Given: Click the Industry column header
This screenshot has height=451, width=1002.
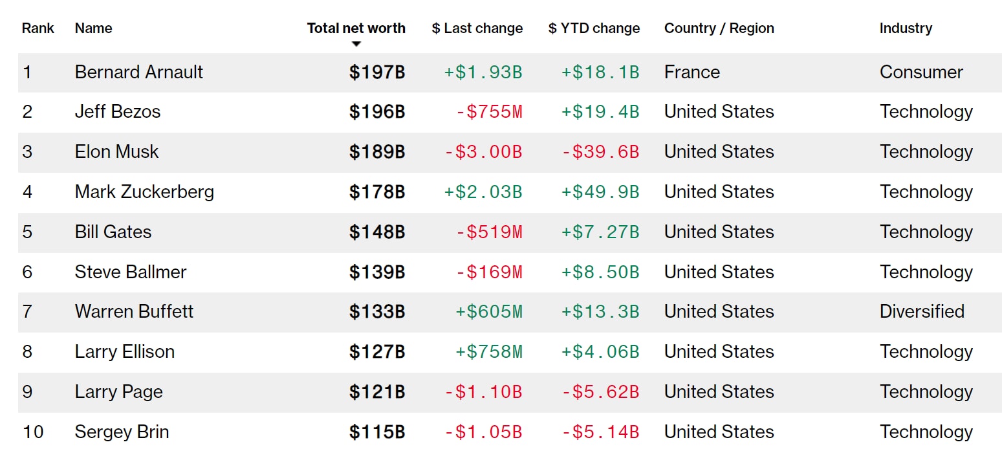Looking at the screenshot, I should pos(905,28).
